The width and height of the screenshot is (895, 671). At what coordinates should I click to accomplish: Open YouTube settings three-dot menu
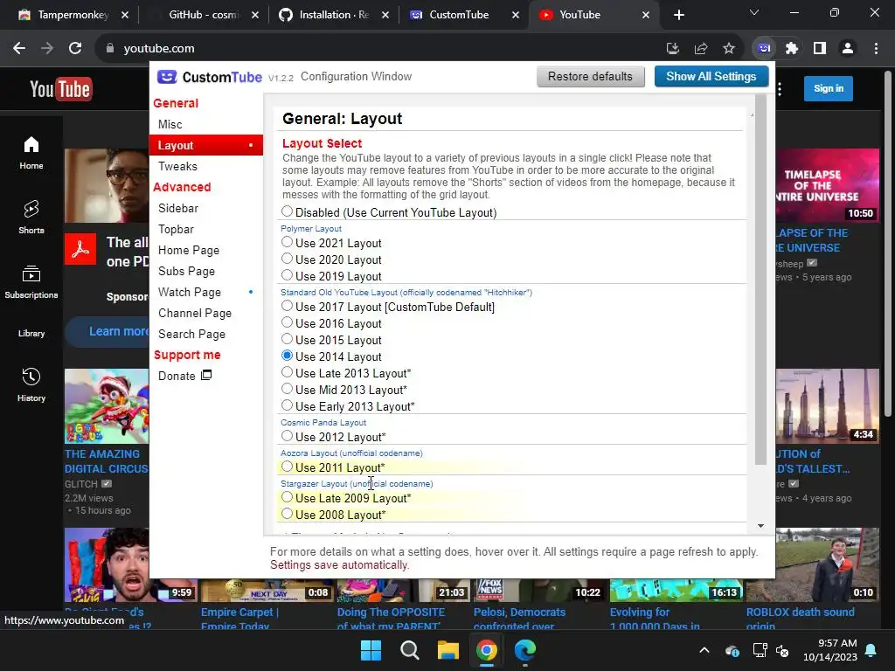point(780,89)
